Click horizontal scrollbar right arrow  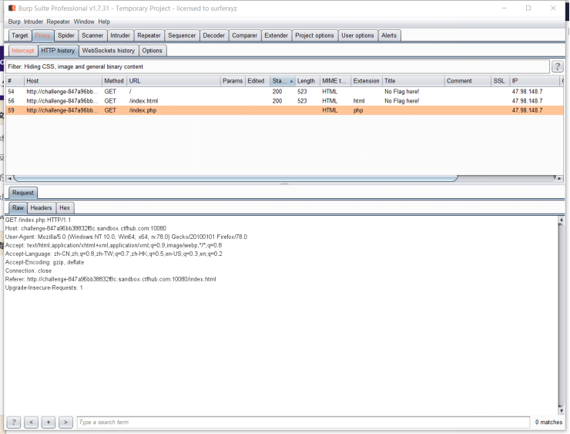(x=559, y=178)
